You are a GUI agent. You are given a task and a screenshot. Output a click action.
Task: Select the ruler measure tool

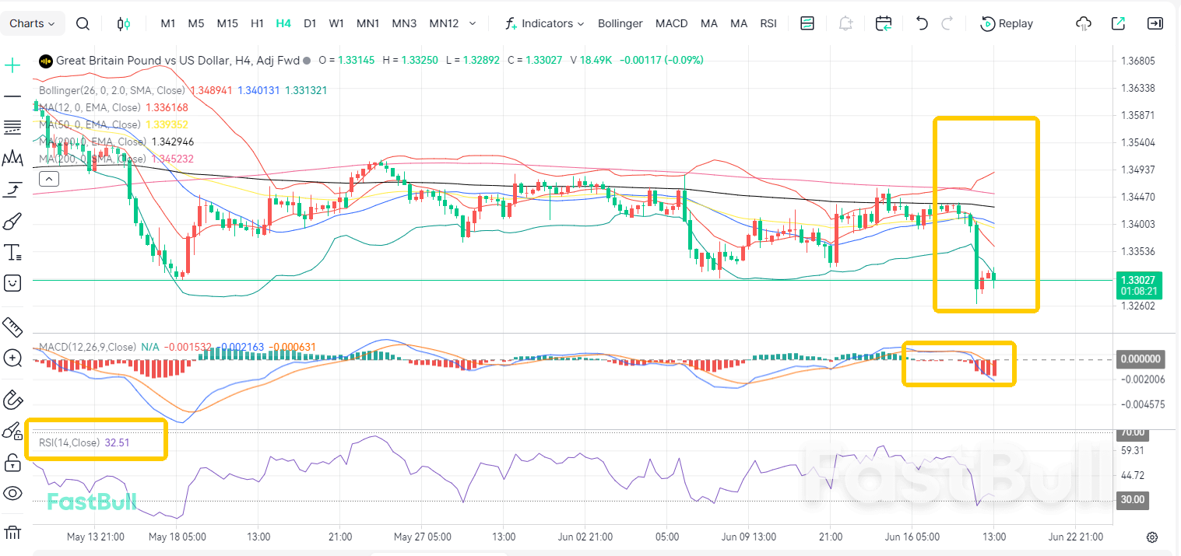[x=12, y=327]
